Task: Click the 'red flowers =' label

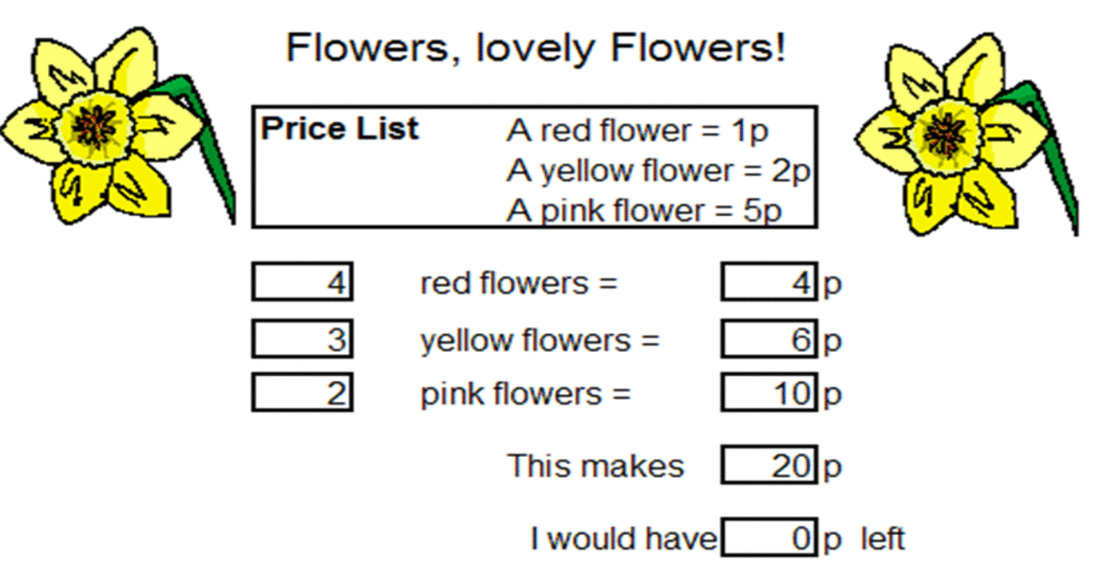Action: pos(519,283)
